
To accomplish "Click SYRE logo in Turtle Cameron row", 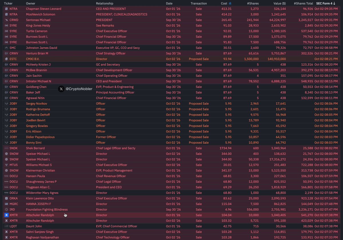I will [6, 31].
